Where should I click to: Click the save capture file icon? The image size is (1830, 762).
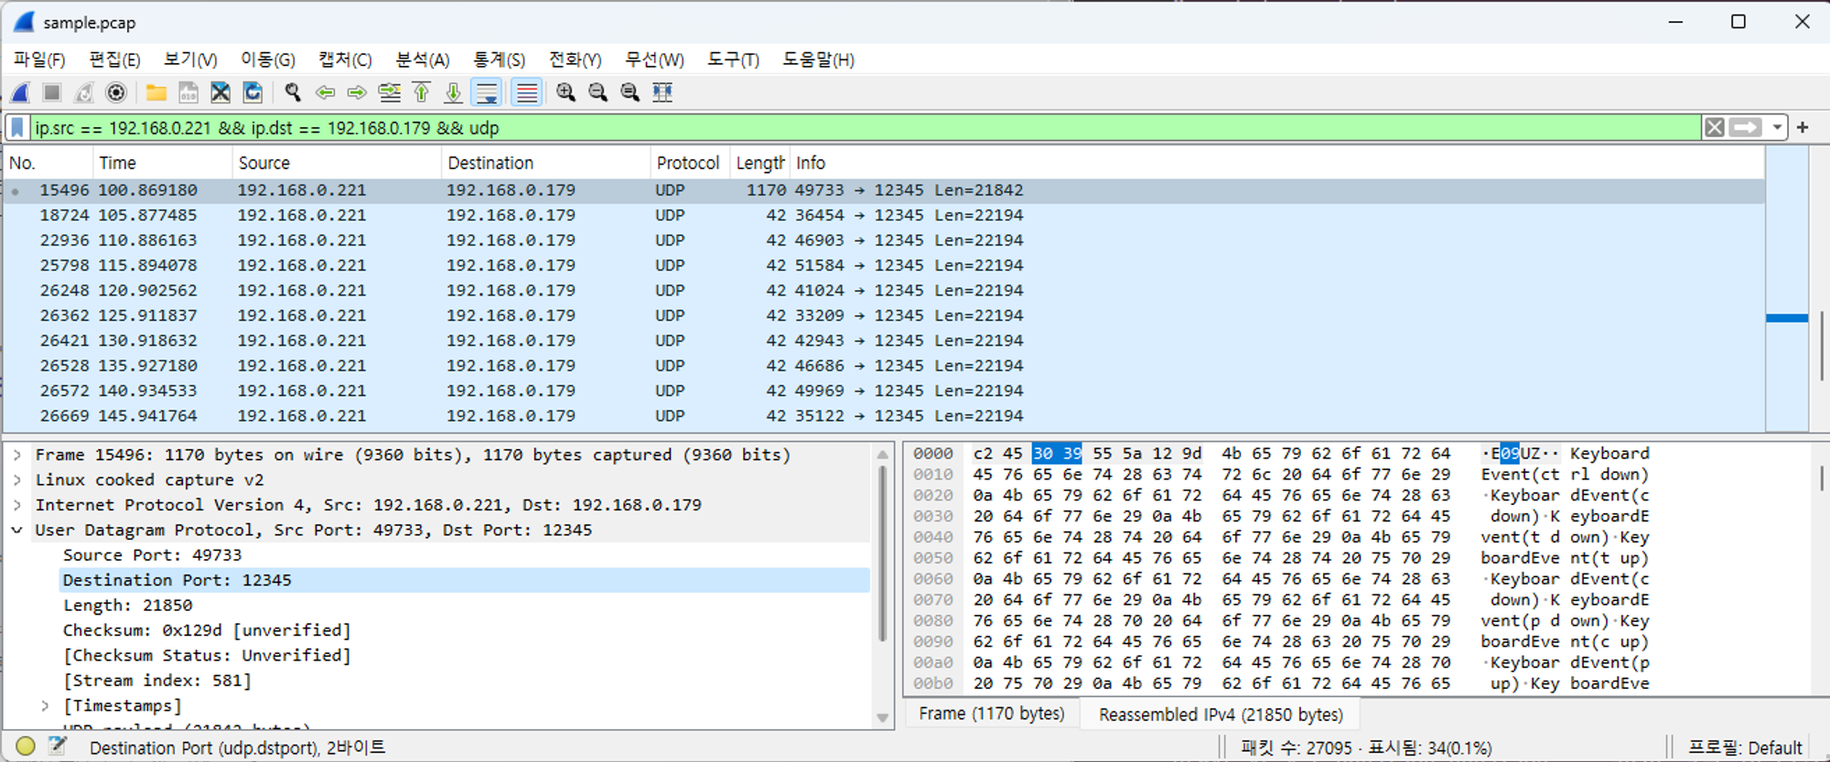188,92
